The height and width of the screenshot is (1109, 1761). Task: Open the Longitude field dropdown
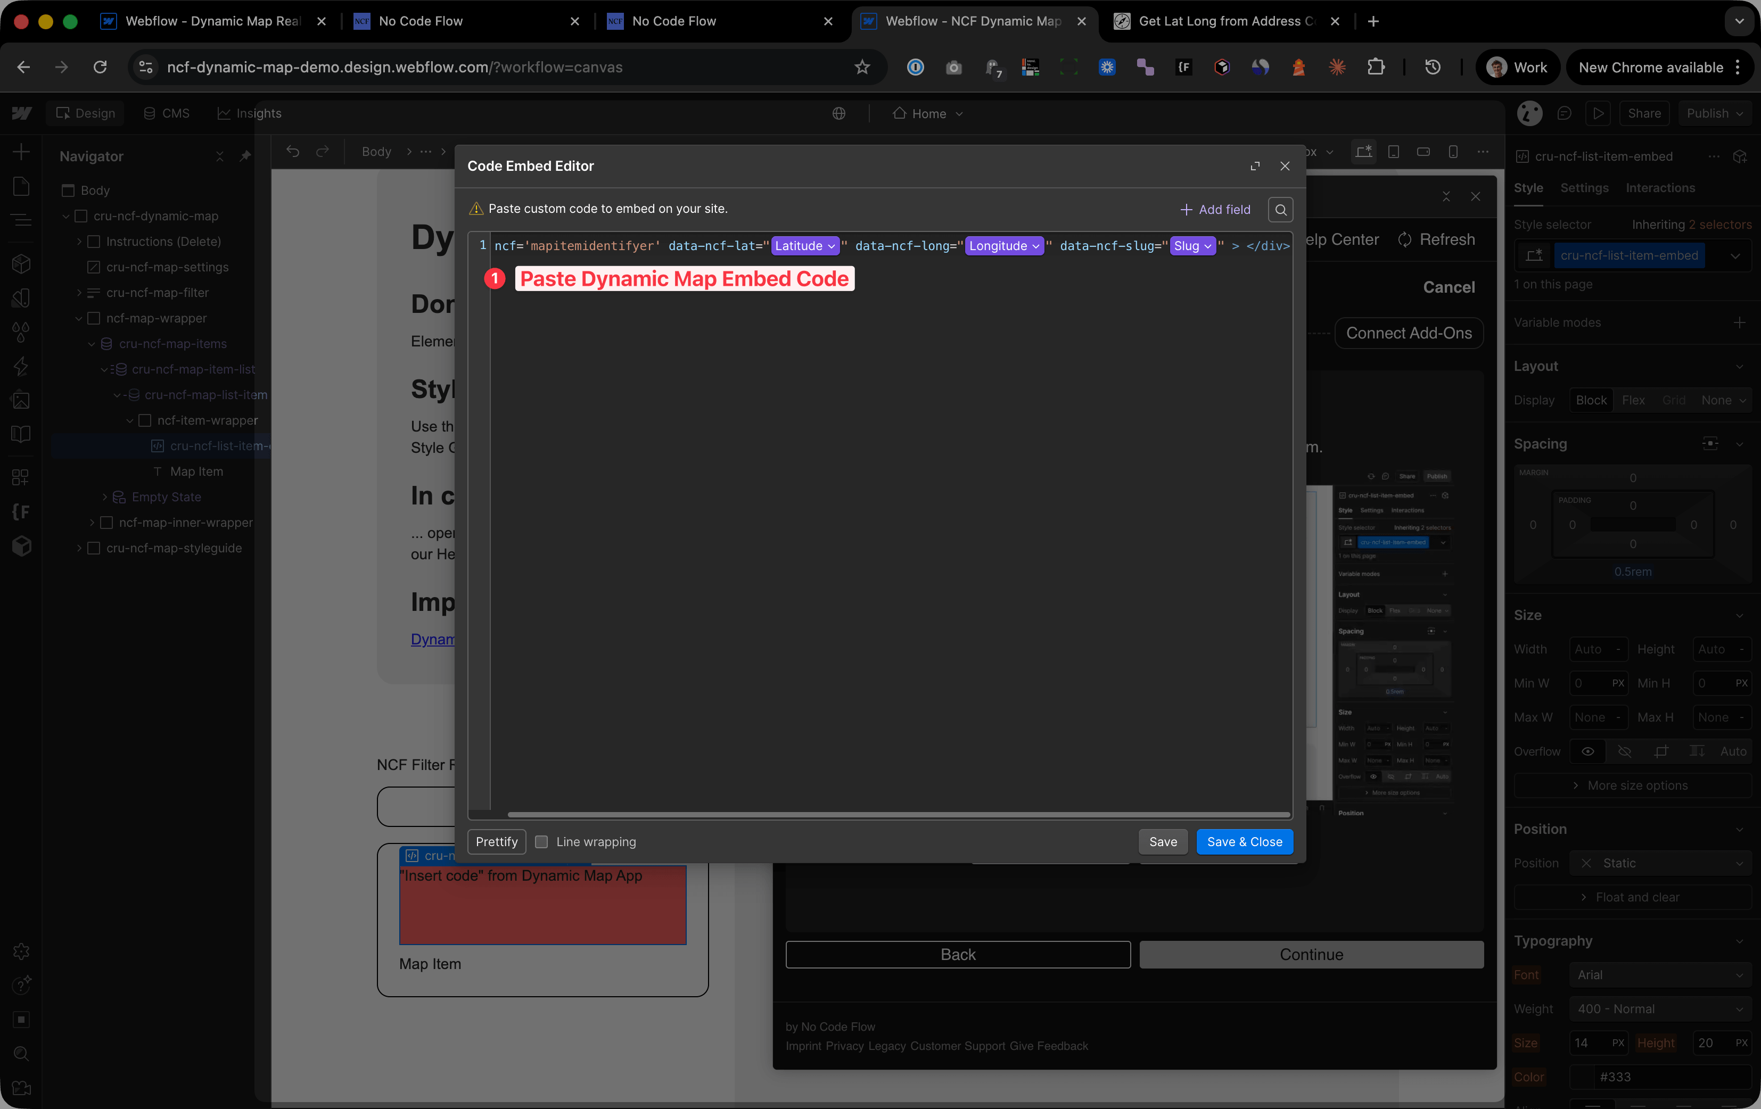click(1005, 246)
